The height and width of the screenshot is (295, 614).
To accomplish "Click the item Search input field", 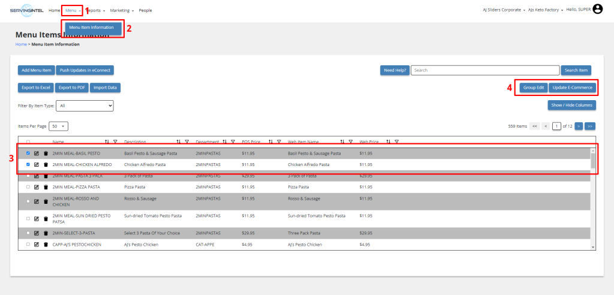I will coord(484,70).
